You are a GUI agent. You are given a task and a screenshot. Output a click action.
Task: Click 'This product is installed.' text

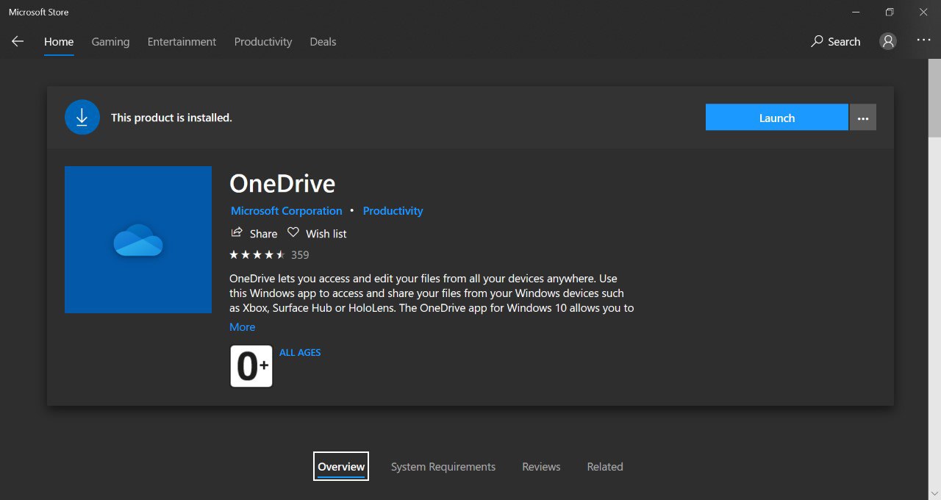pyautogui.click(x=171, y=118)
